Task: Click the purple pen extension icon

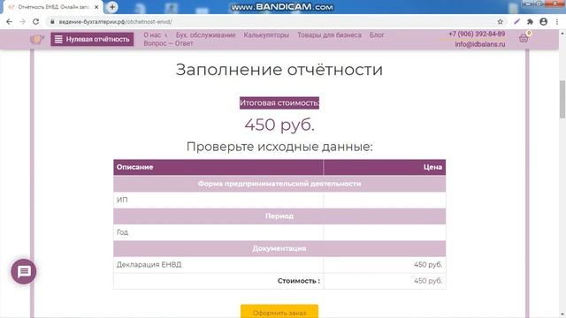Action: 516,21
